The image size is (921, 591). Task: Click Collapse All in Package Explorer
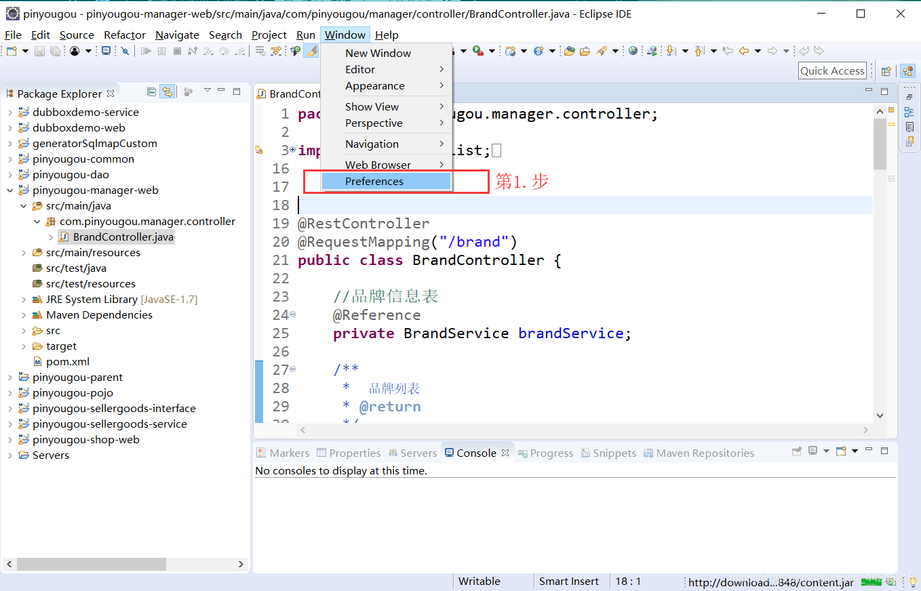click(151, 91)
